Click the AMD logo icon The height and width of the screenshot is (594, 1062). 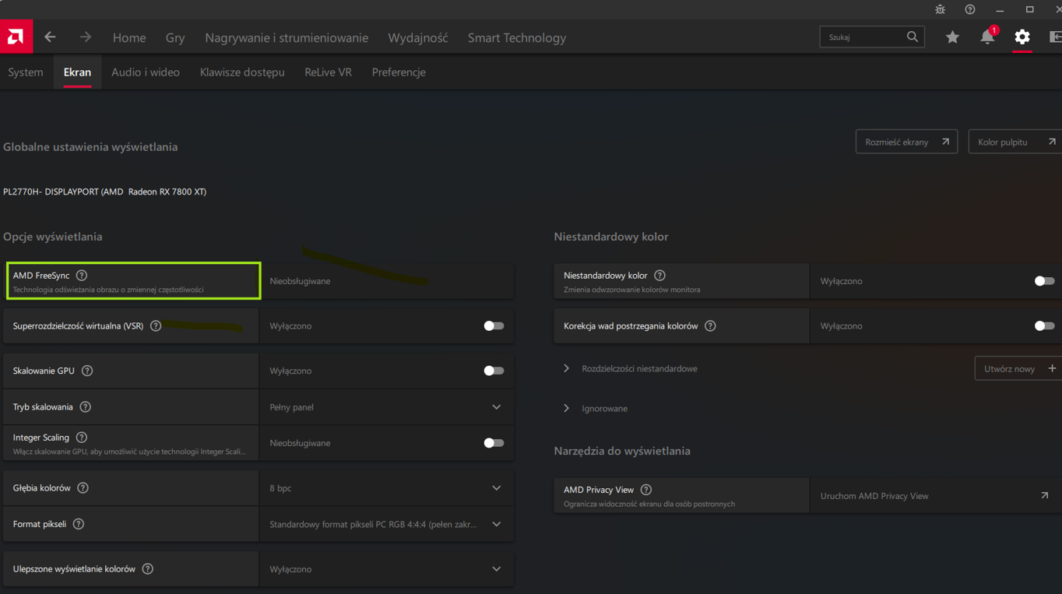16,37
